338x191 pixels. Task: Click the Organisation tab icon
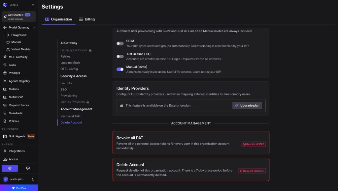(47, 19)
